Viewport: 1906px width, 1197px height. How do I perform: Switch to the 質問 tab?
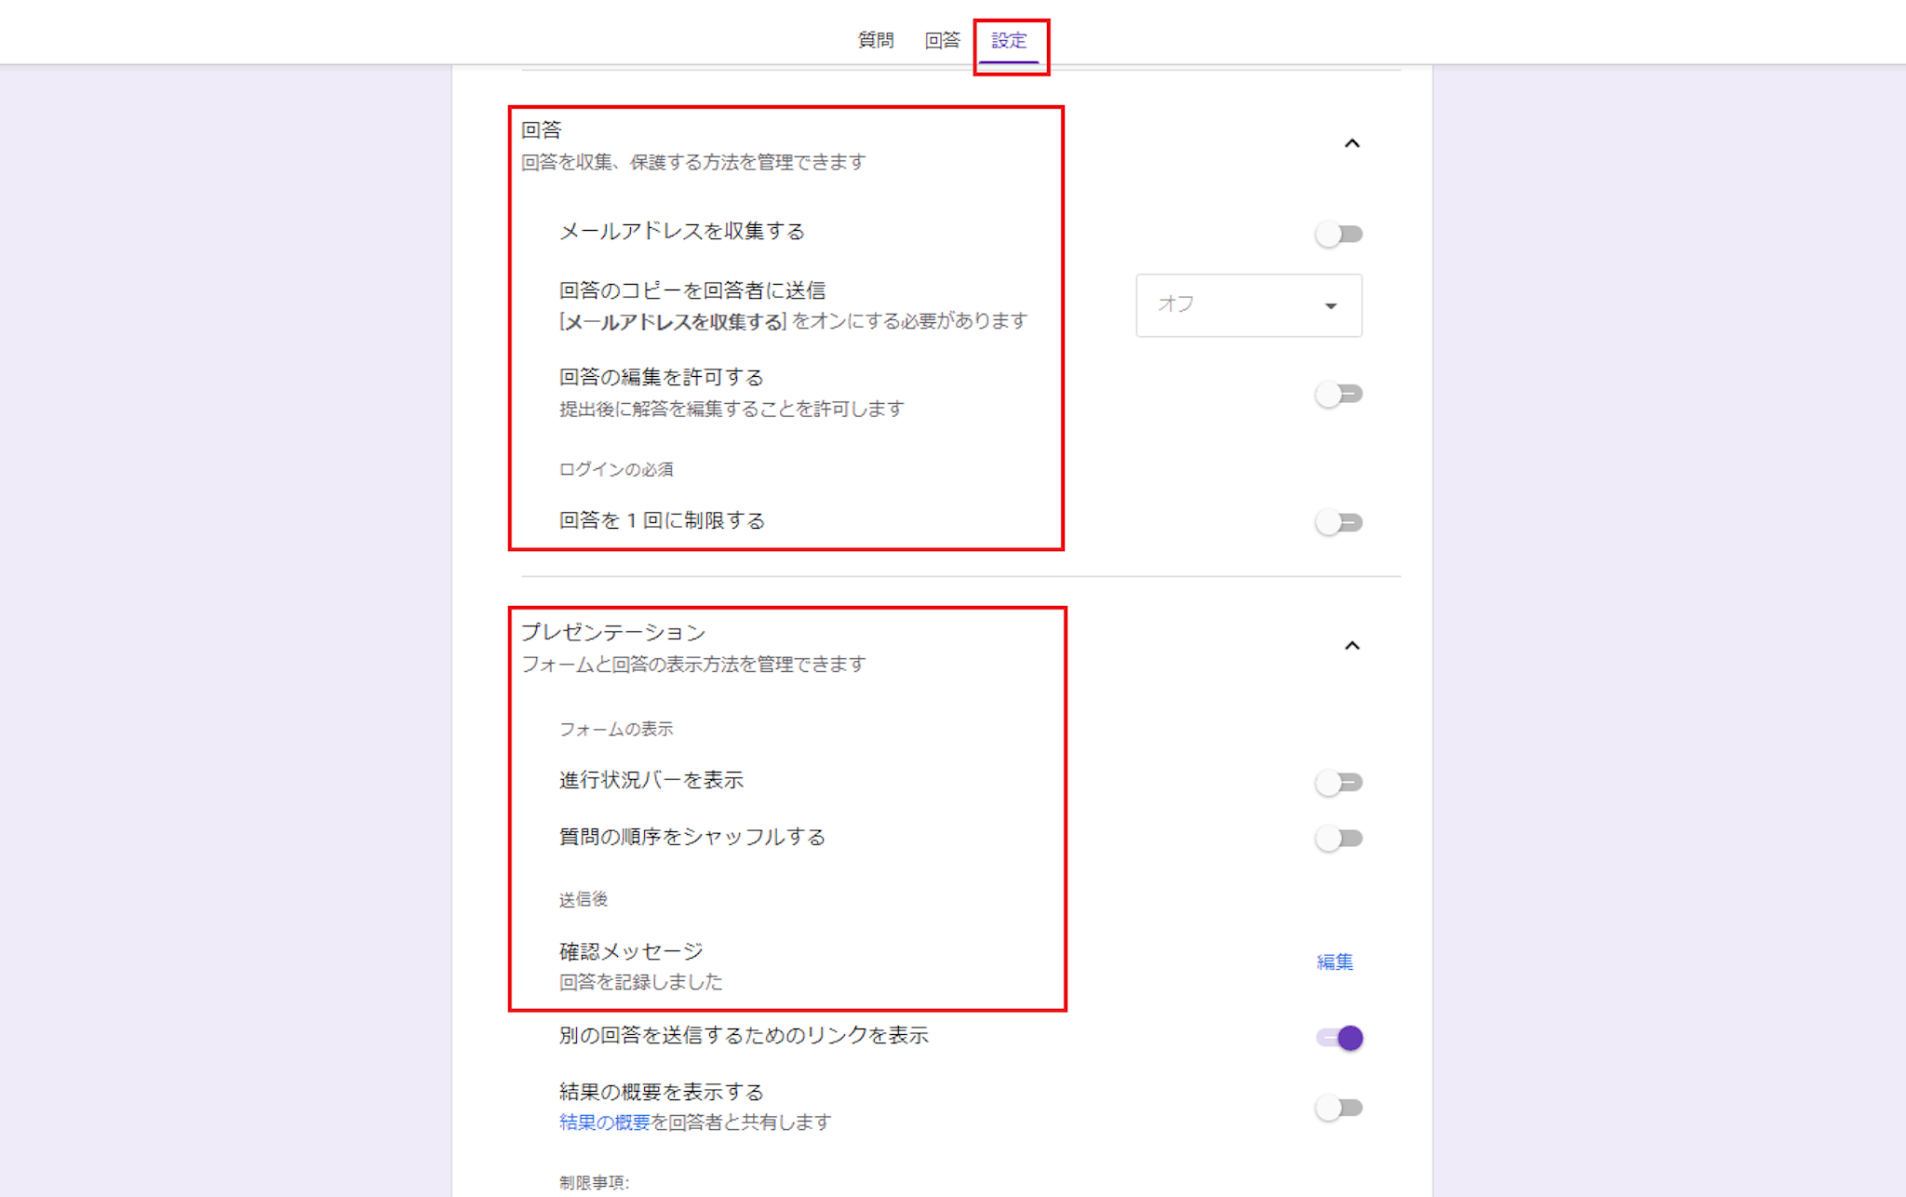875,40
